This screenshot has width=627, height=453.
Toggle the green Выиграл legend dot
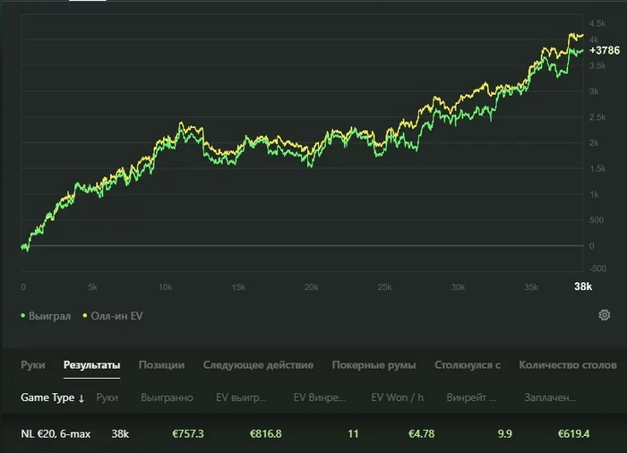tap(23, 316)
